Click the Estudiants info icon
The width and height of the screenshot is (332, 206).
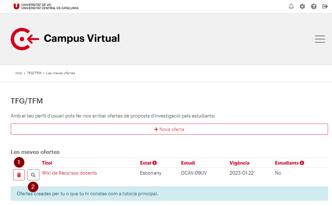[302, 163]
